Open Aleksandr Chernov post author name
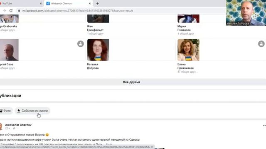This screenshot has height=149, width=266. [18, 125]
